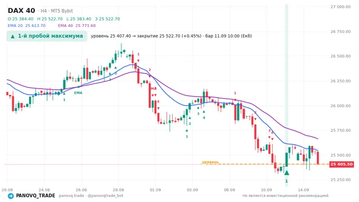Click the '14.09' date axis label
The image size is (359, 202).
click(x=303, y=190)
